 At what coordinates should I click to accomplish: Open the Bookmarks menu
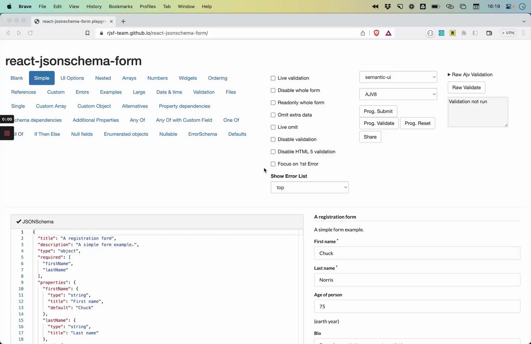[120, 6]
